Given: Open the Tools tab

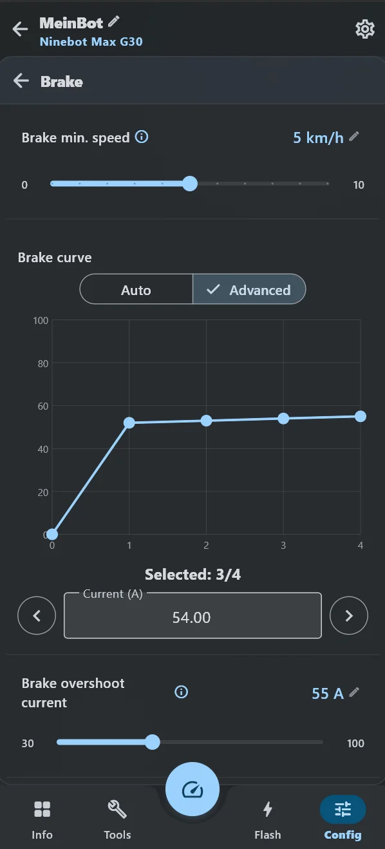Looking at the screenshot, I should [x=117, y=819].
